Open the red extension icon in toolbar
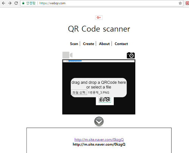 187,3
